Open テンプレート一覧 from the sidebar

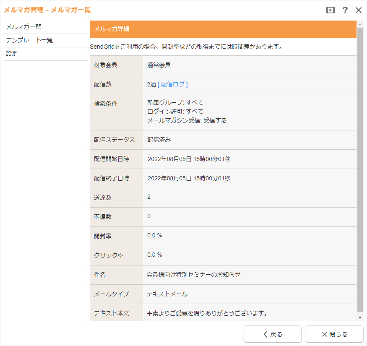tap(29, 40)
